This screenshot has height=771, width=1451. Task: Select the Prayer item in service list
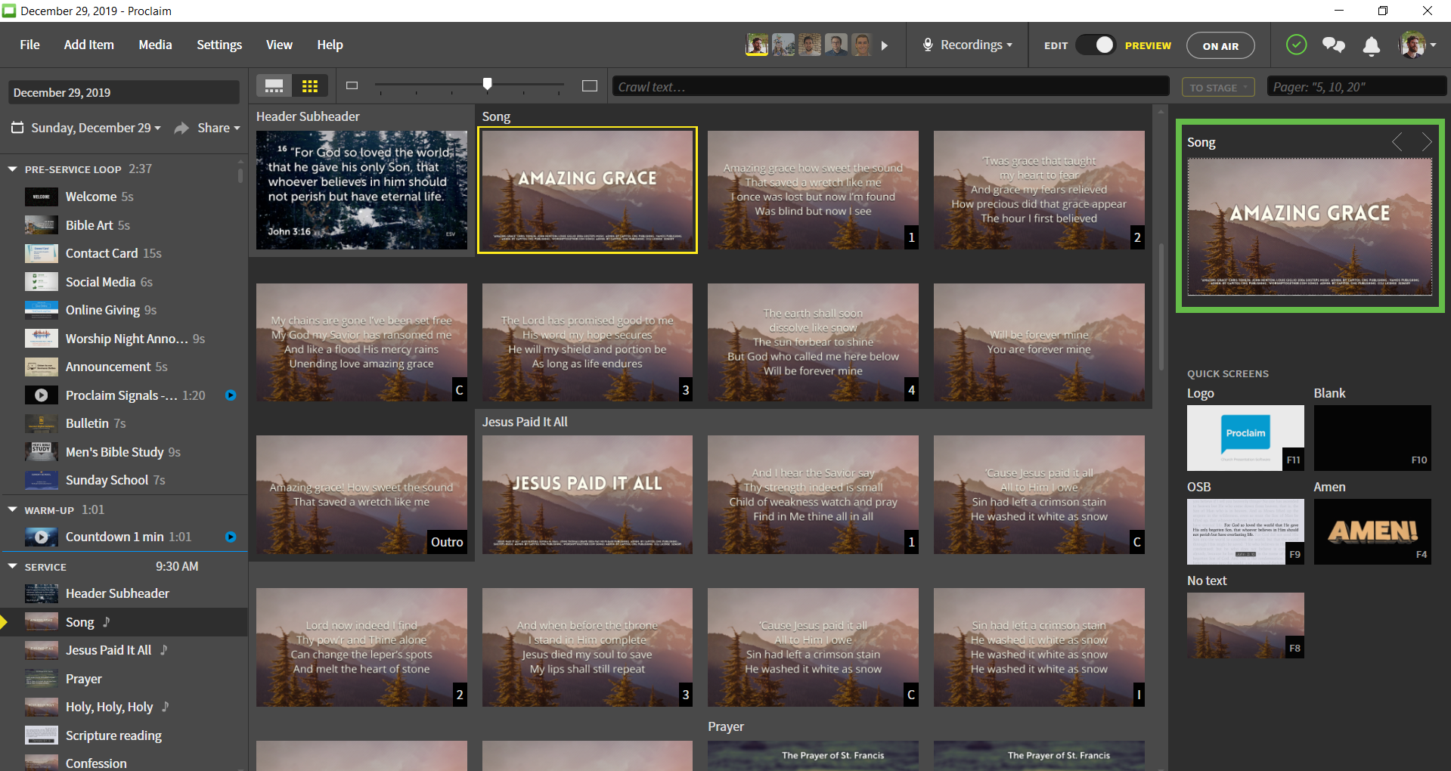point(124,679)
